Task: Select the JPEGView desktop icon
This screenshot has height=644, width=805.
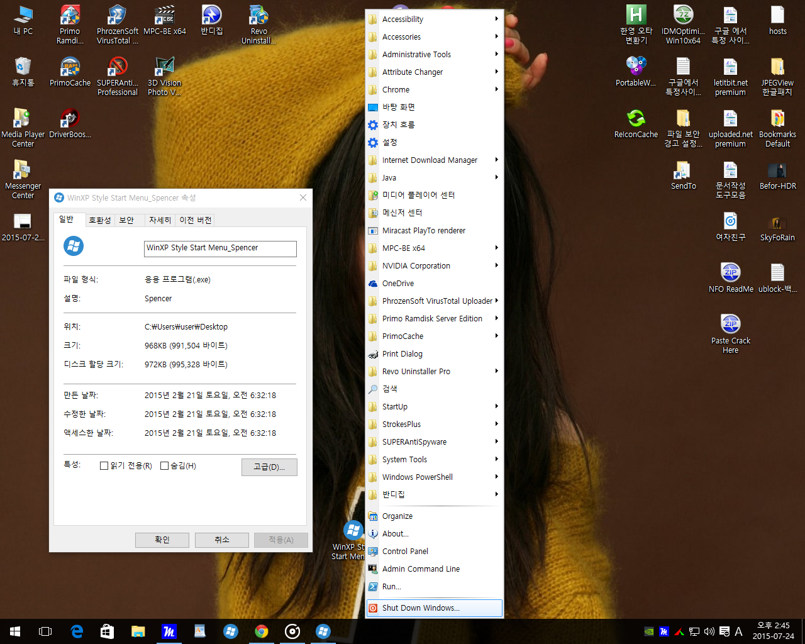Action: [x=778, y=76]
